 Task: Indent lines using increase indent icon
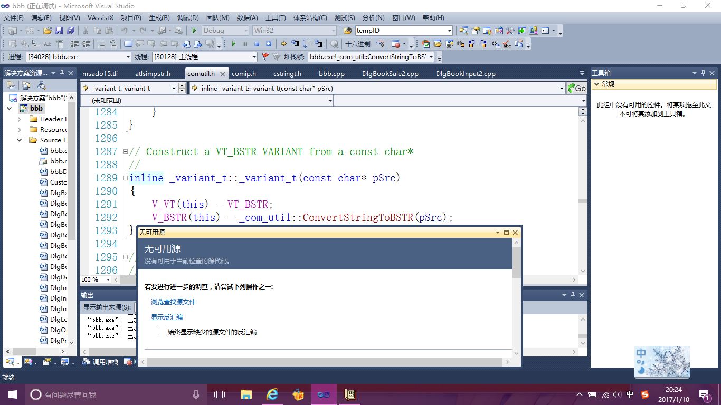[x=86, y=44]
